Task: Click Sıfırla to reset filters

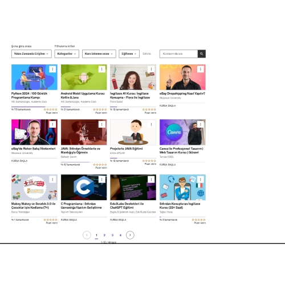Action: click(x=146, y=54)
